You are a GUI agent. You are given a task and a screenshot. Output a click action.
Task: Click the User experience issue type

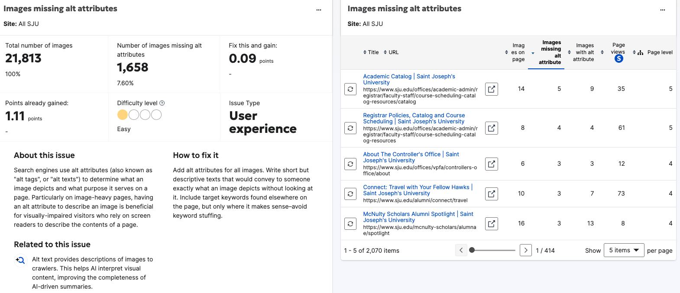[262, 122]
